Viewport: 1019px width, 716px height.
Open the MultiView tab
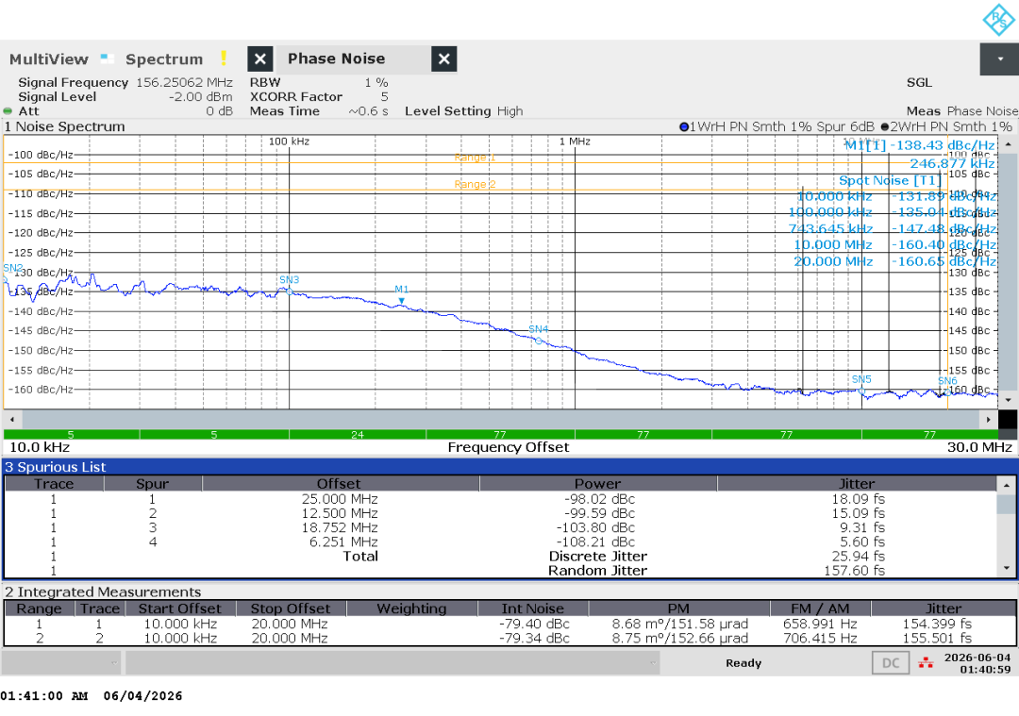click(x=49, y=59)
